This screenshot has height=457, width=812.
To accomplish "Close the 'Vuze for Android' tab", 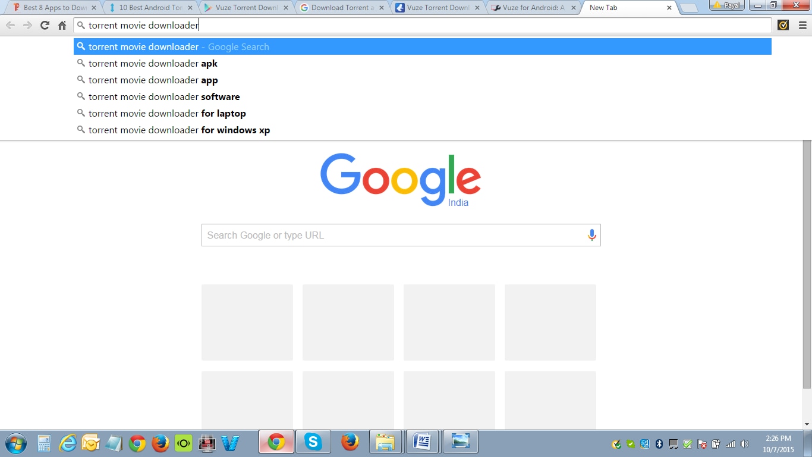I will pyautogui.click(x=573, y=8).
